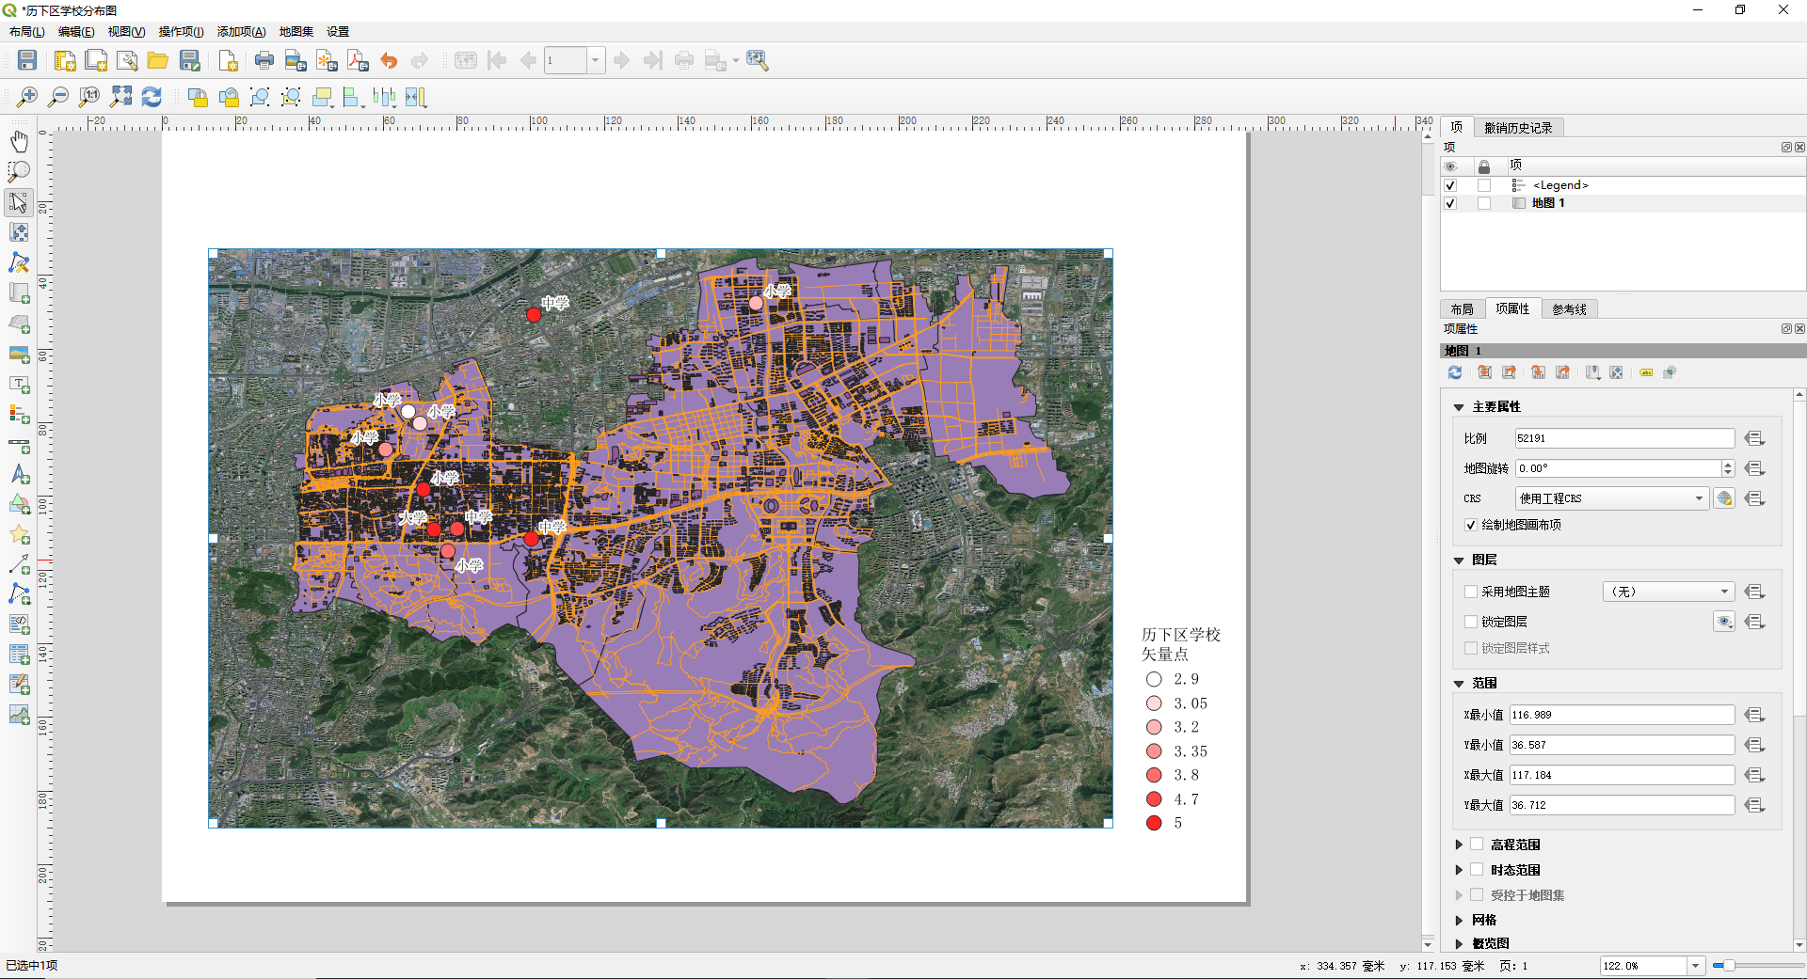Open the CRS 使用工程CRS dropdown
This screenshot has height=979, width=1807.
click(x=1611, y=498)
